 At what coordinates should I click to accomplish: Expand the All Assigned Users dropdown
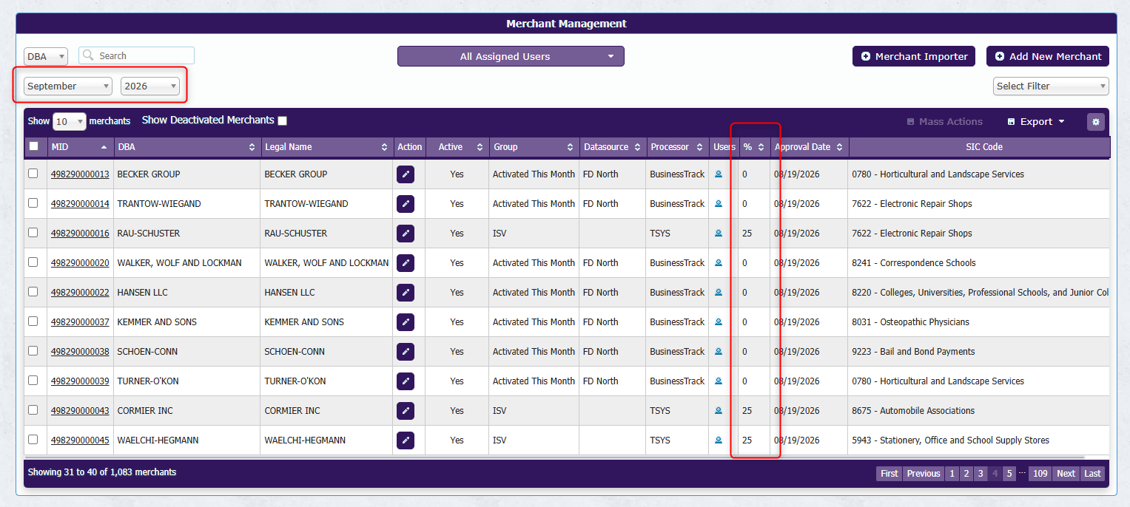511,56
